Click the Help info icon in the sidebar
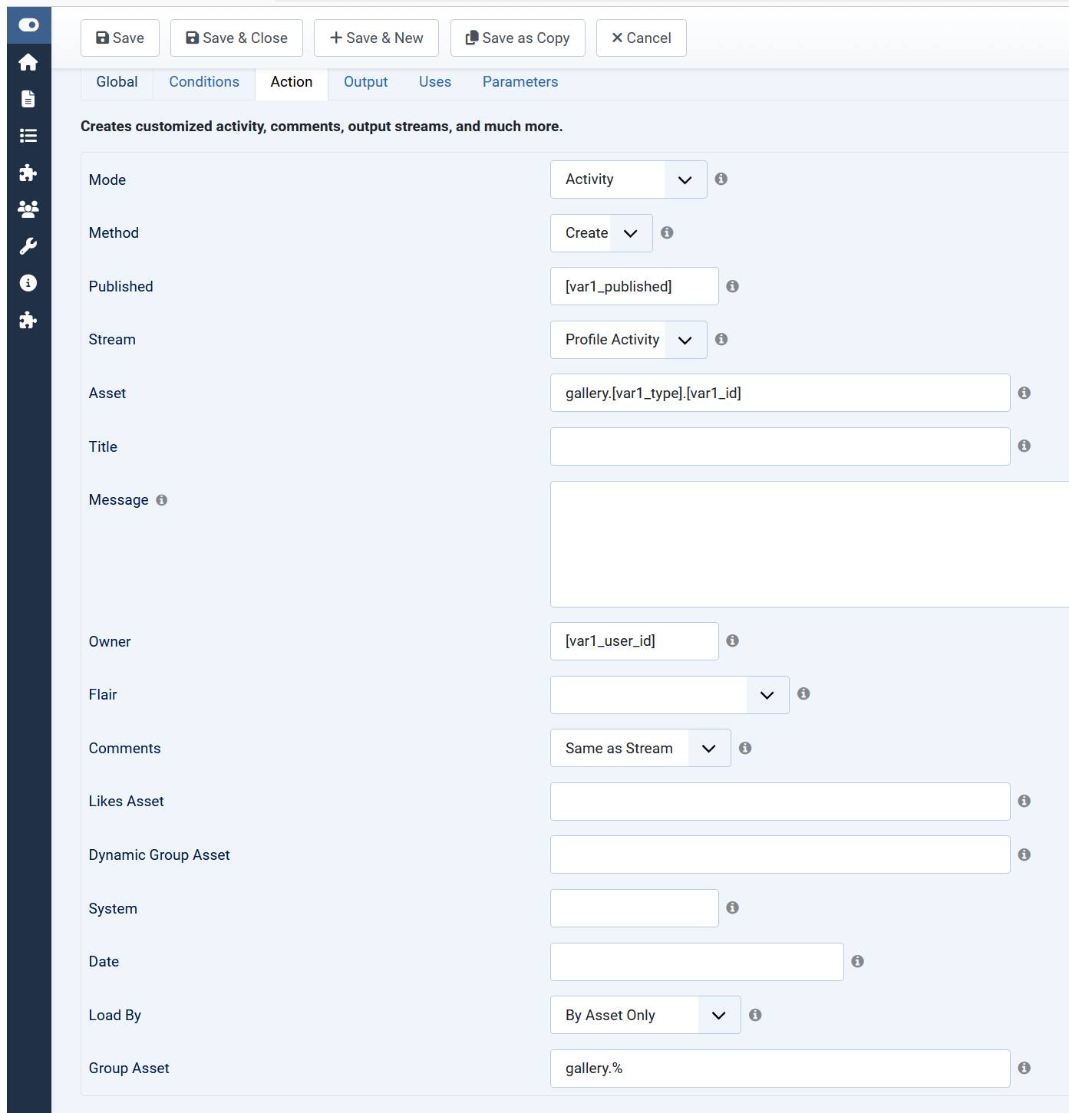 click(x=28, y=283)
